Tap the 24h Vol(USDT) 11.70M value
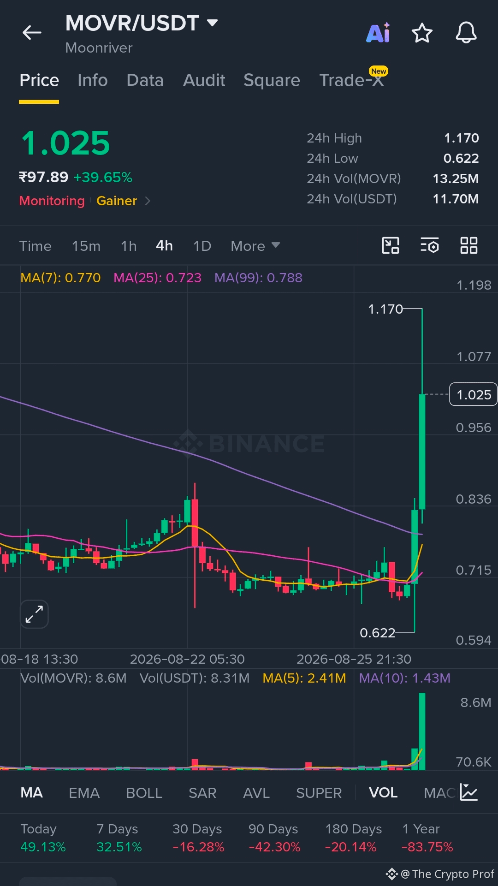This screenshot has height=886, width=498. click(x=456, y=199)
